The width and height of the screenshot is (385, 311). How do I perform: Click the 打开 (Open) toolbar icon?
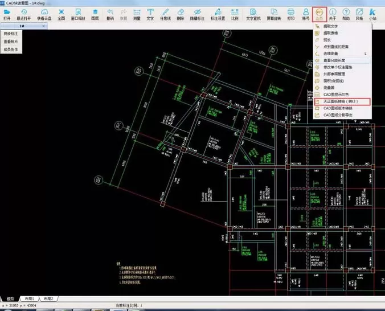pos(7,14)
